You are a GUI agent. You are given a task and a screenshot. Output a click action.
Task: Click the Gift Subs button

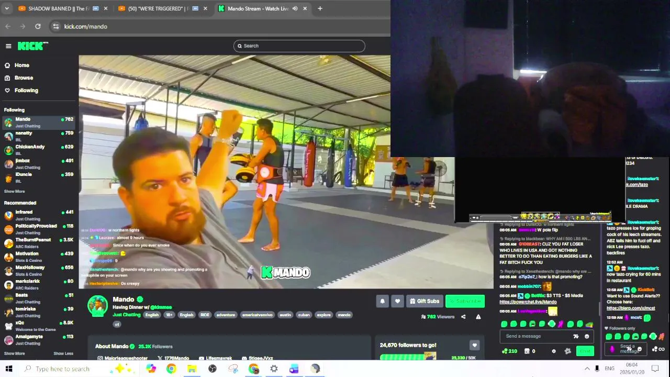tap(425, 301)
